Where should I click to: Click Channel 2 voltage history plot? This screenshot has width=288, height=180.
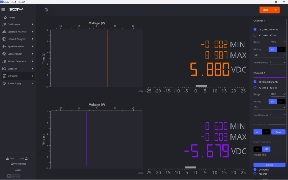(x=97, y=140)
